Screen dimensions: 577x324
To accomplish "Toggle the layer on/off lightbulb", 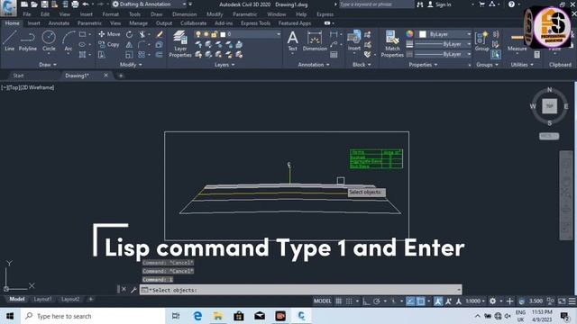I will pos(198,34).
